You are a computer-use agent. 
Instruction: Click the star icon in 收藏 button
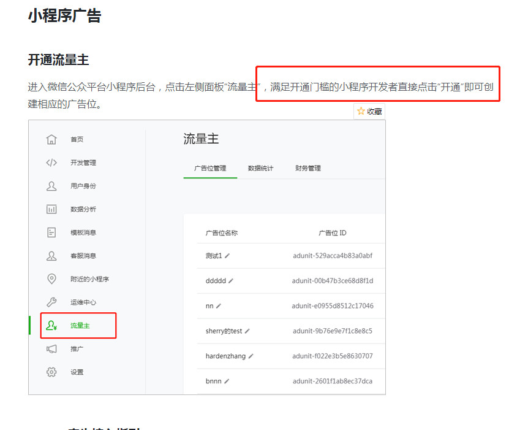point(361,111)
